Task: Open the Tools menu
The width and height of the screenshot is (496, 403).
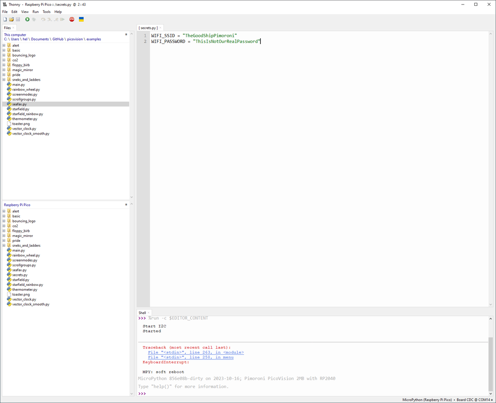Action: click(x=46, y=12)
